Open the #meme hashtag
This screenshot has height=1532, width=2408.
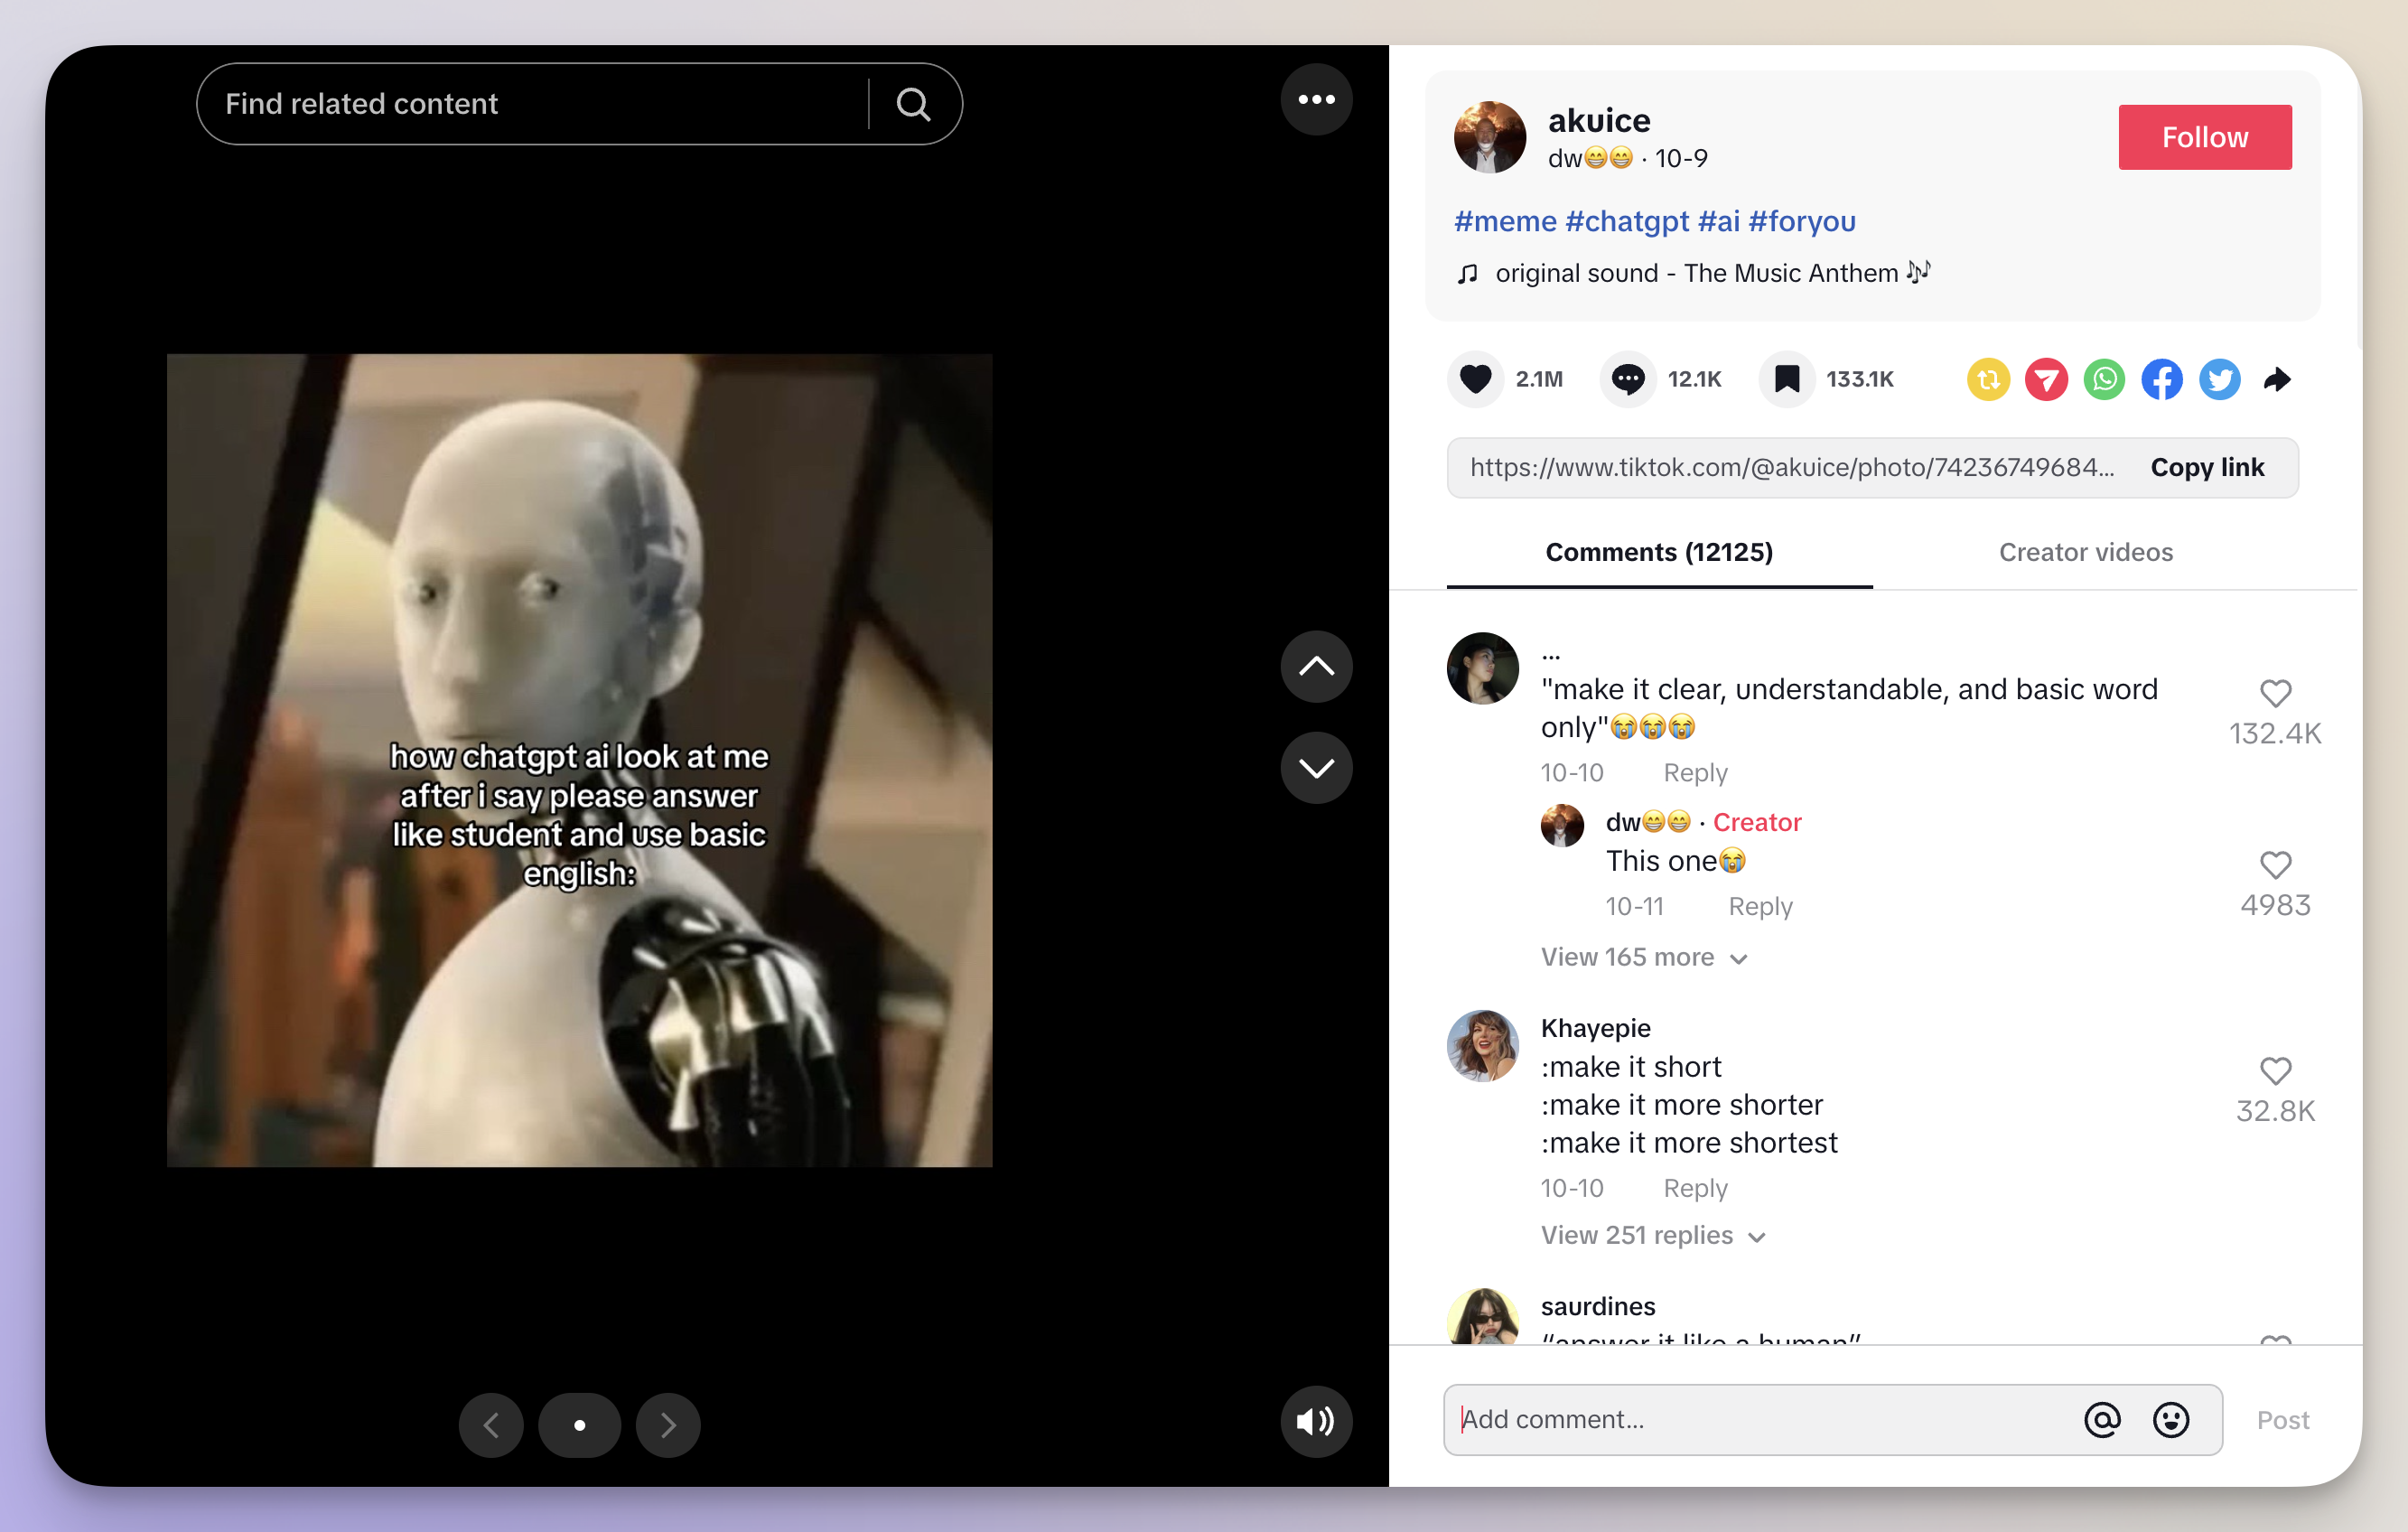(1505, 221)
